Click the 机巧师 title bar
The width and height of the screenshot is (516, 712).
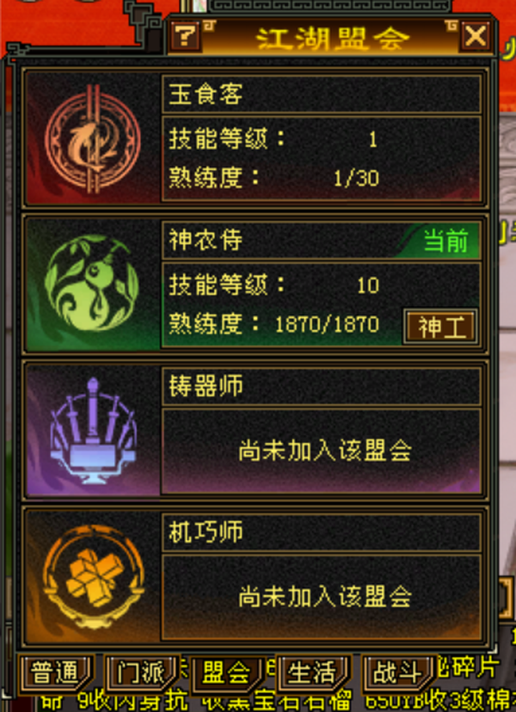(321, 531)
